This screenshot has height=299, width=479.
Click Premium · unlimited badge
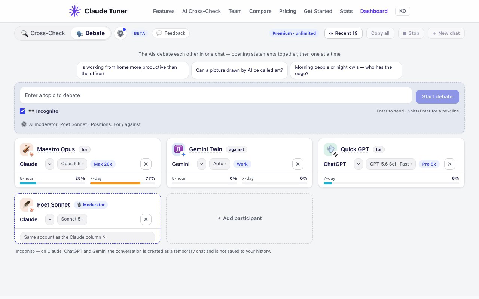pos(294,33)
